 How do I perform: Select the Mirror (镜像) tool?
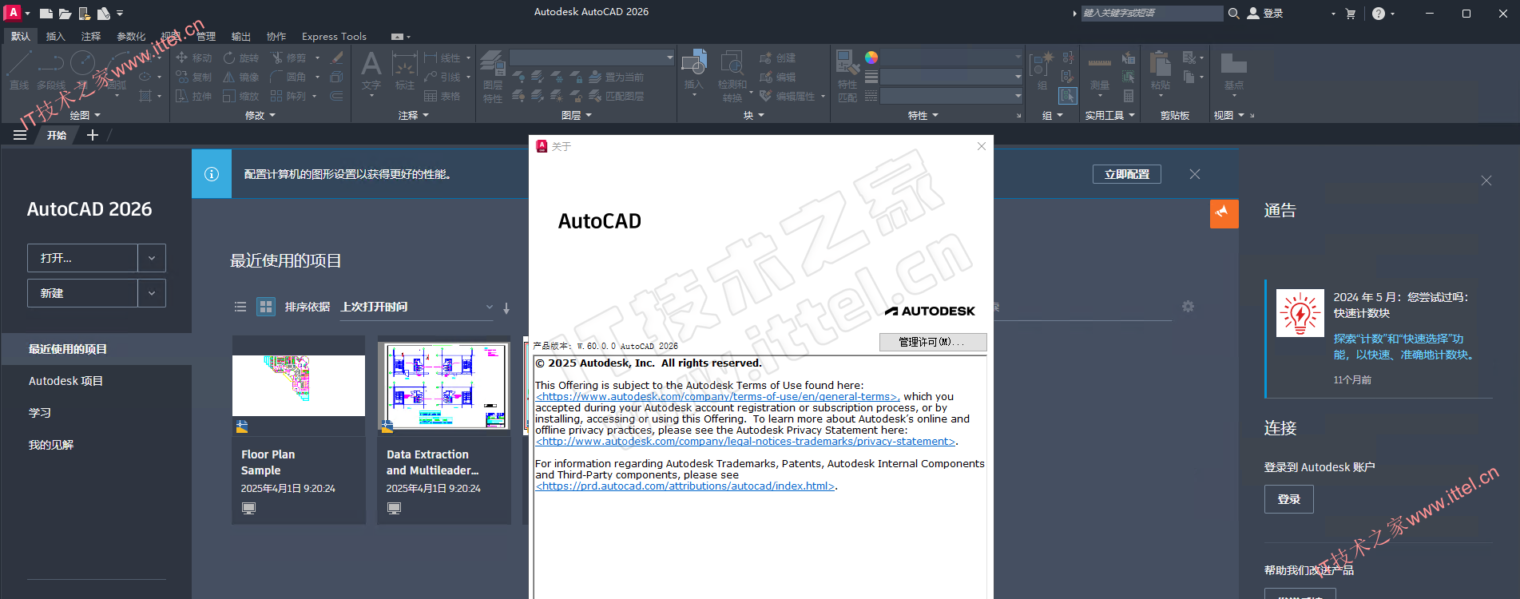241,77
